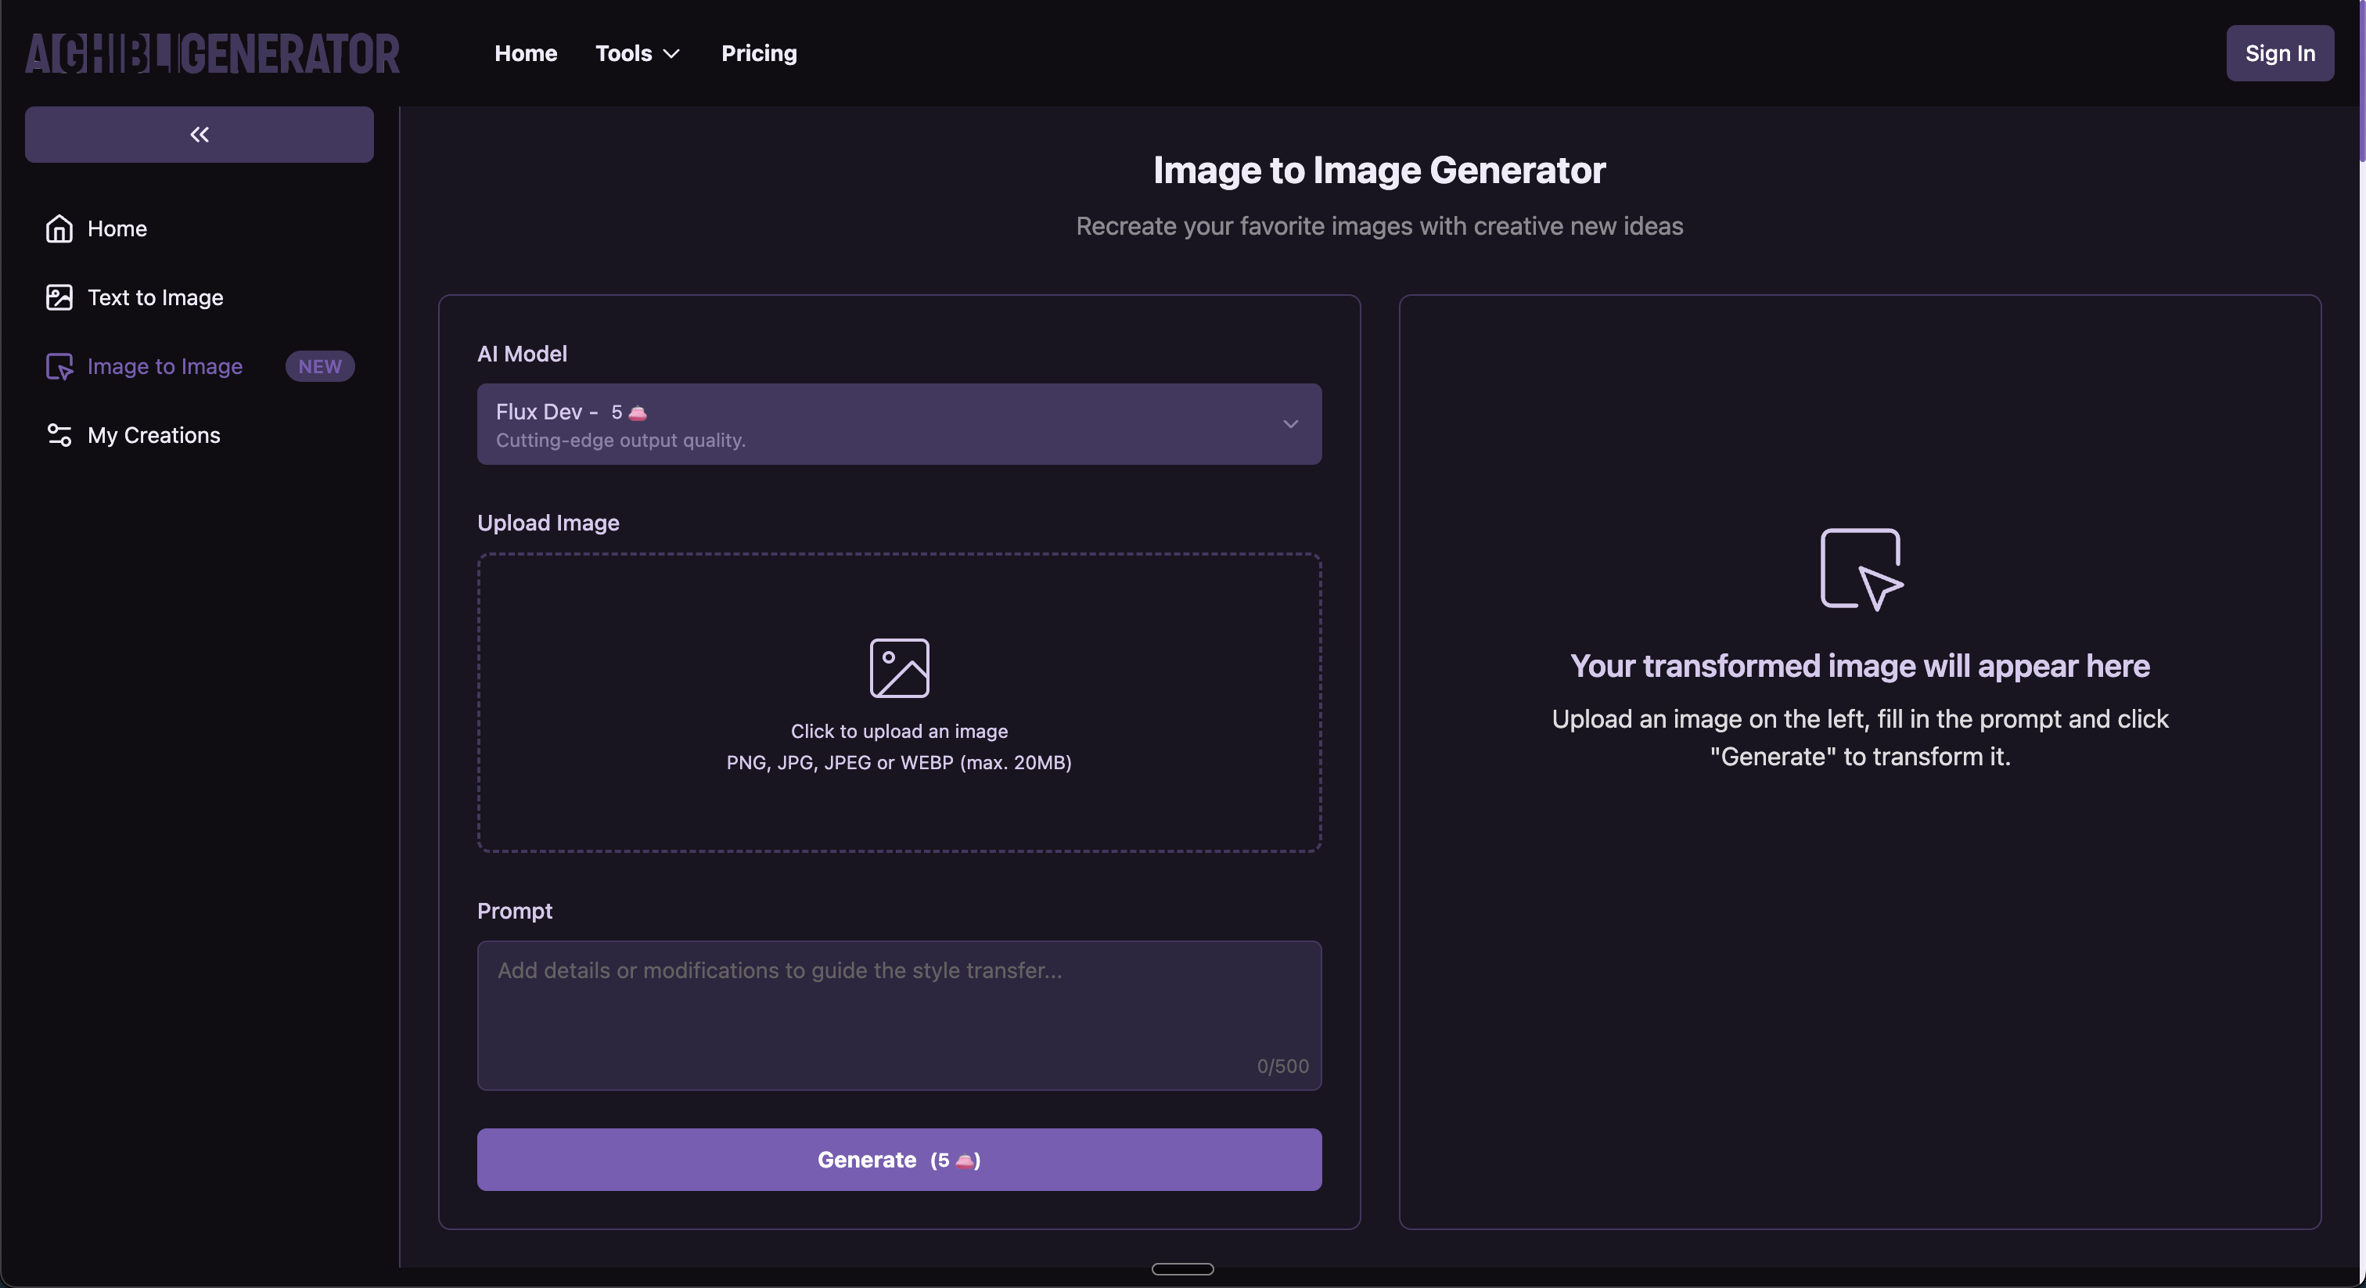Switch to the Home navigation item
Screen dimensions: 2366x1288
point(525,53)
